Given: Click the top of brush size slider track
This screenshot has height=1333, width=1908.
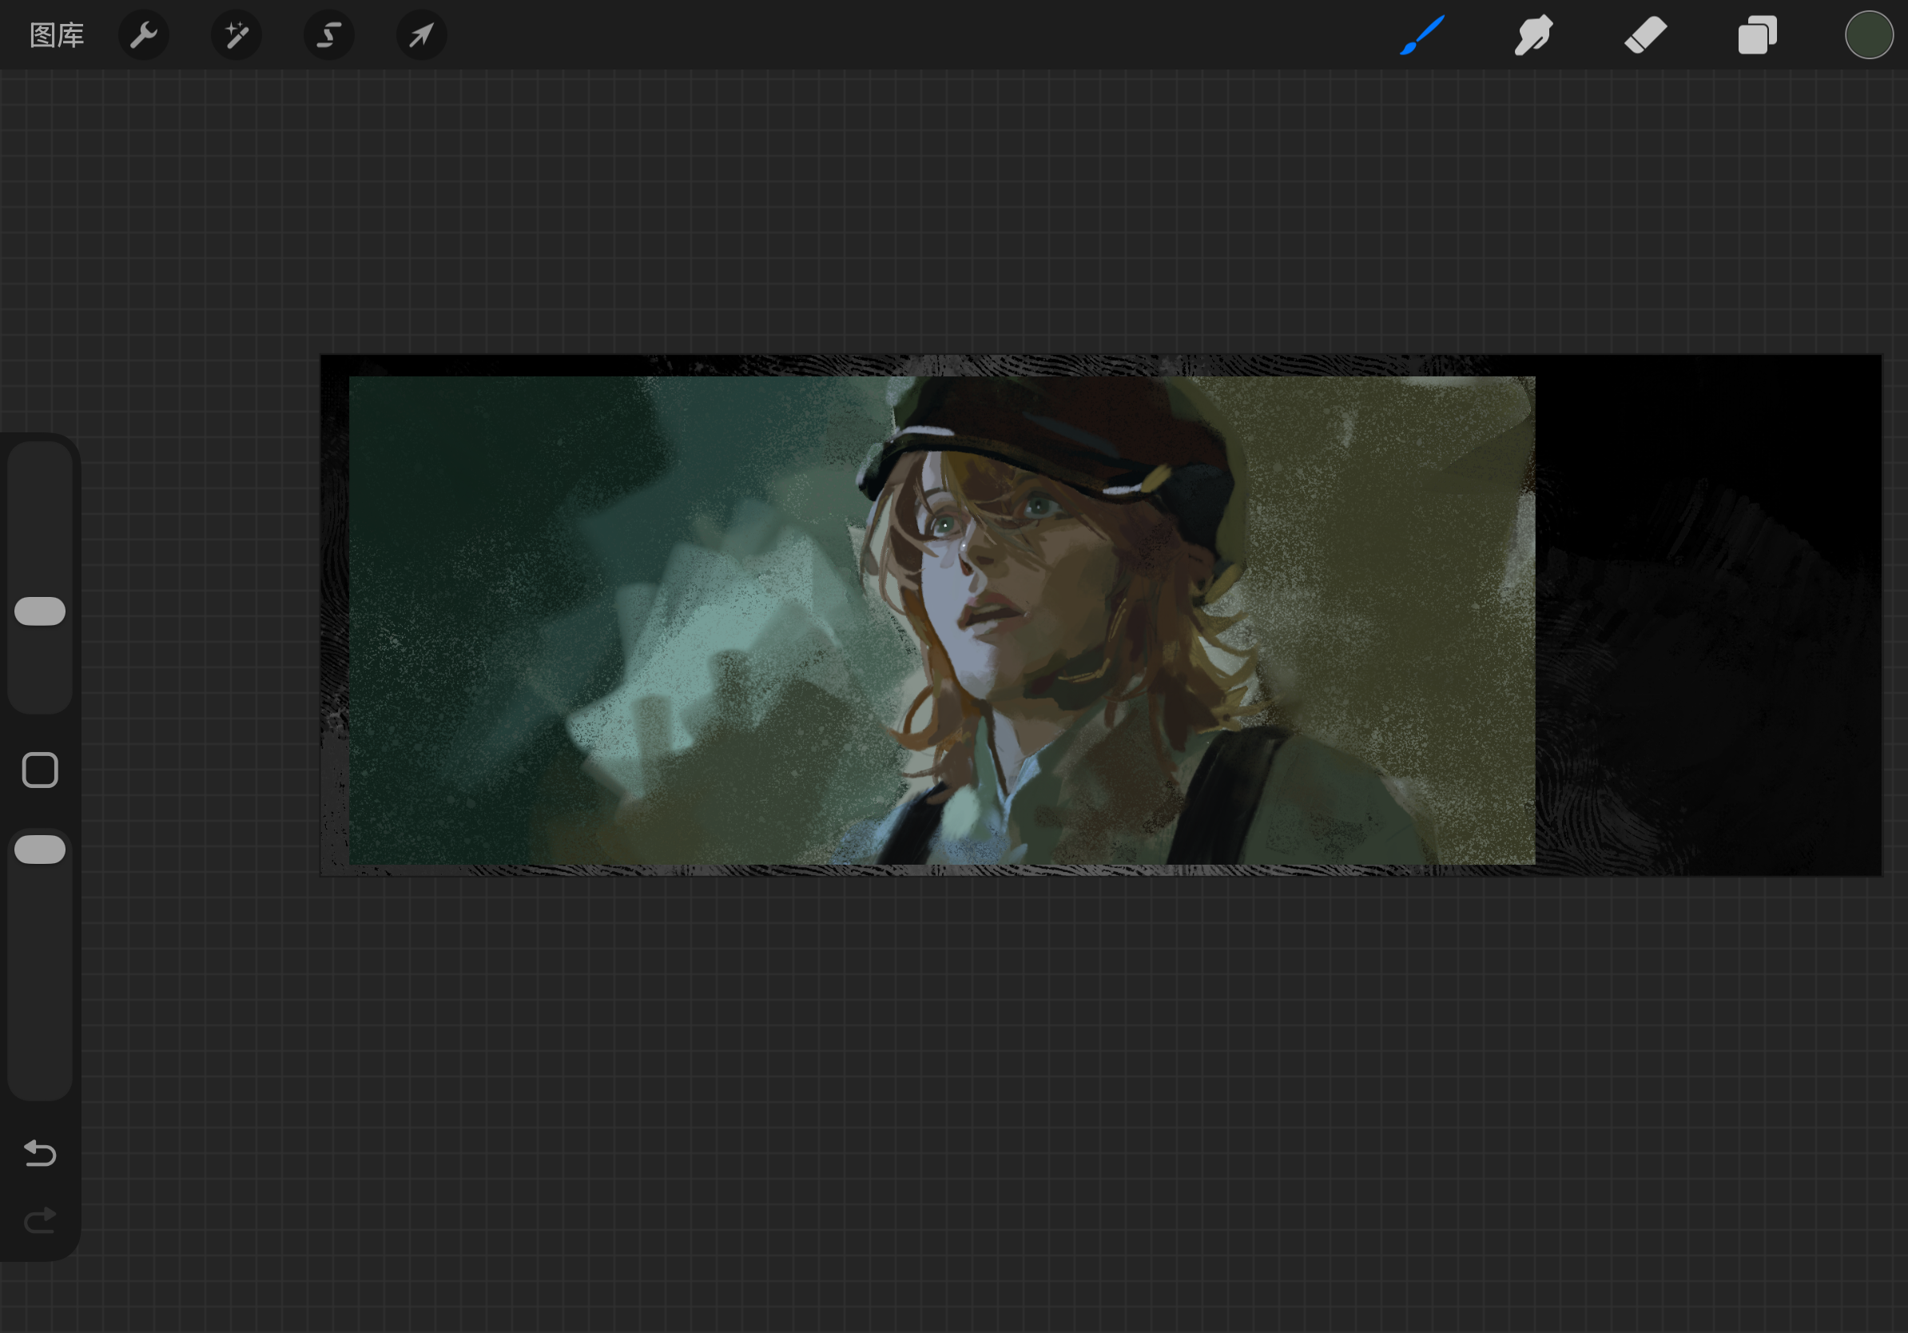Looking at the screenshot, I should point(40,465).
